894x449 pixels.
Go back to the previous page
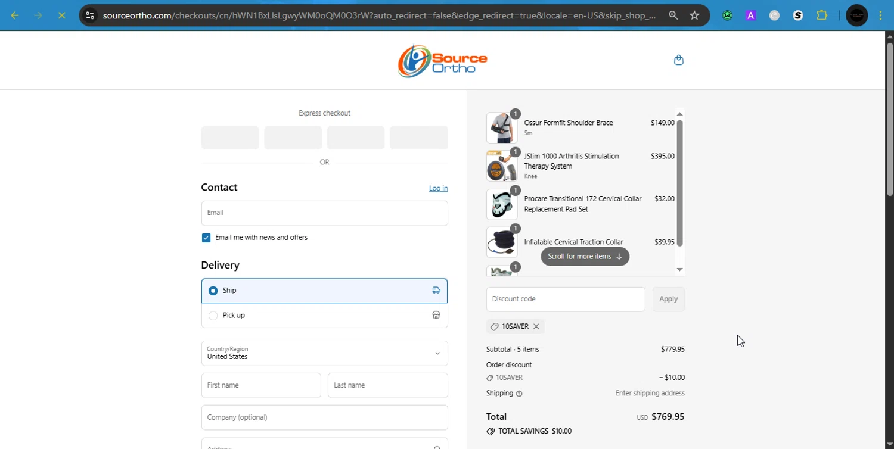(15, 15)
